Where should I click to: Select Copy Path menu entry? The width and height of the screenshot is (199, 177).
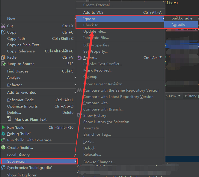coord(38,38)
